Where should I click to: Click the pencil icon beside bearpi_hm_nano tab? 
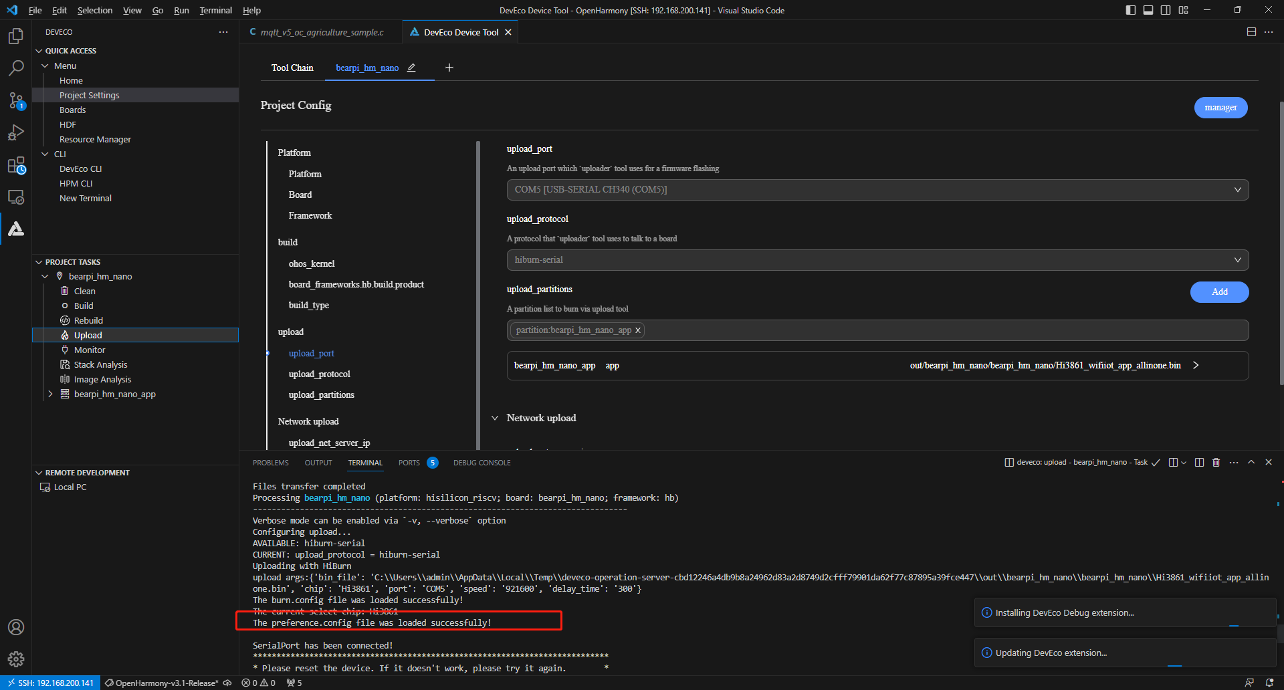point(411,68)
